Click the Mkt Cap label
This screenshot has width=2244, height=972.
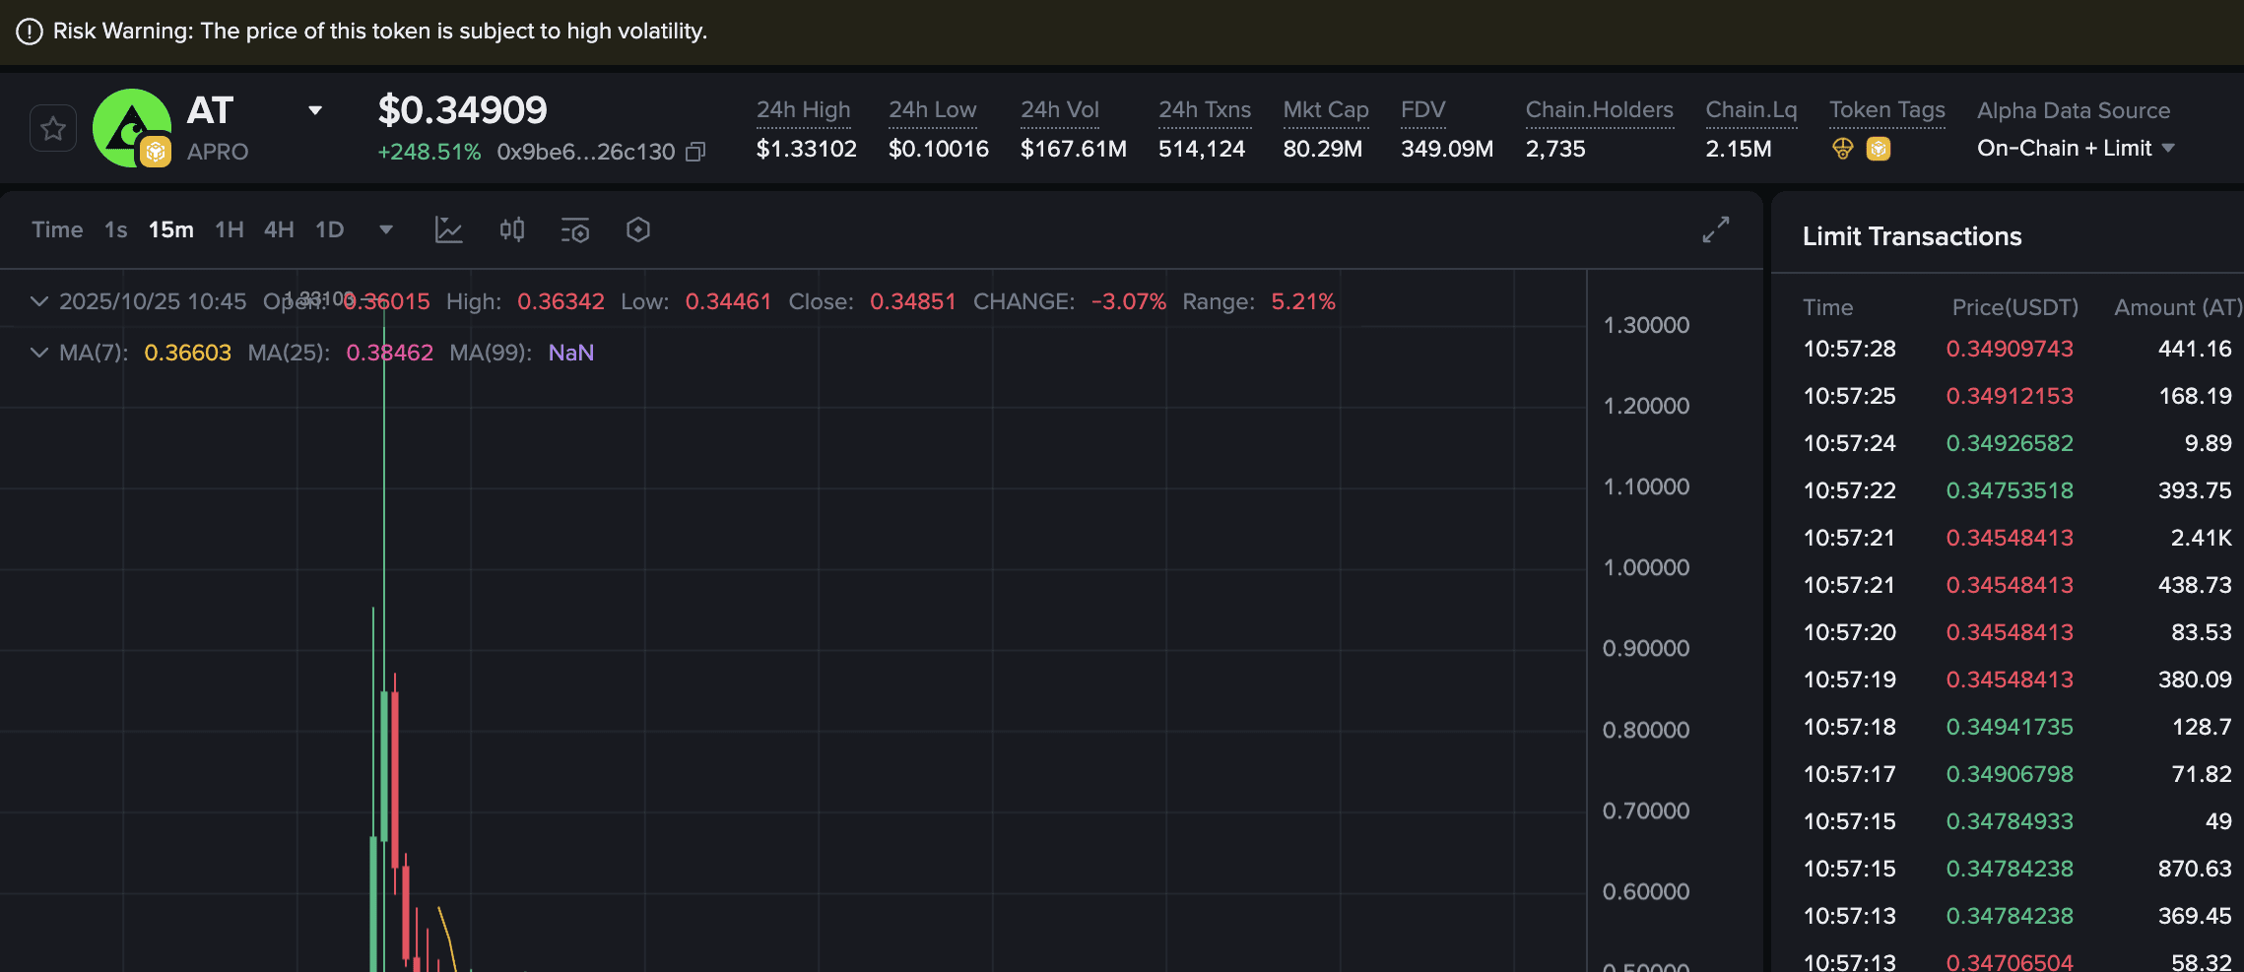pyautogui.click(x=1326, y=110)
